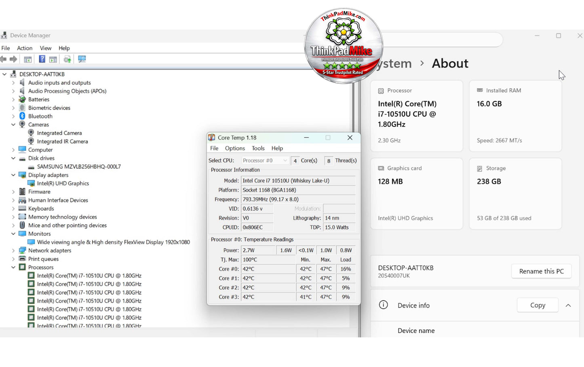584x367 pixels.
Task: Click the Forward arrow in Device Manager toolbar
Action: point(13,59)
